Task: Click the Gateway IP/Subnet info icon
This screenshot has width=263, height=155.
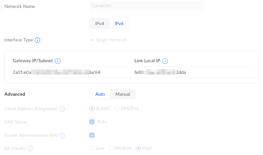Action: pos(58,61)
